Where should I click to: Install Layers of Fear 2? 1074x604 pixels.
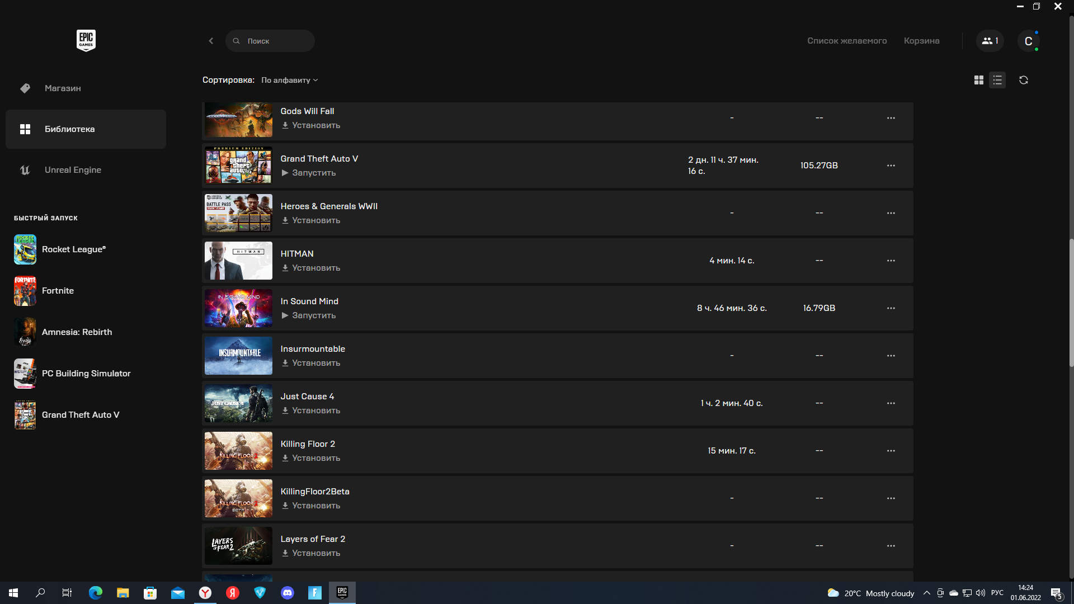point(310,553)
